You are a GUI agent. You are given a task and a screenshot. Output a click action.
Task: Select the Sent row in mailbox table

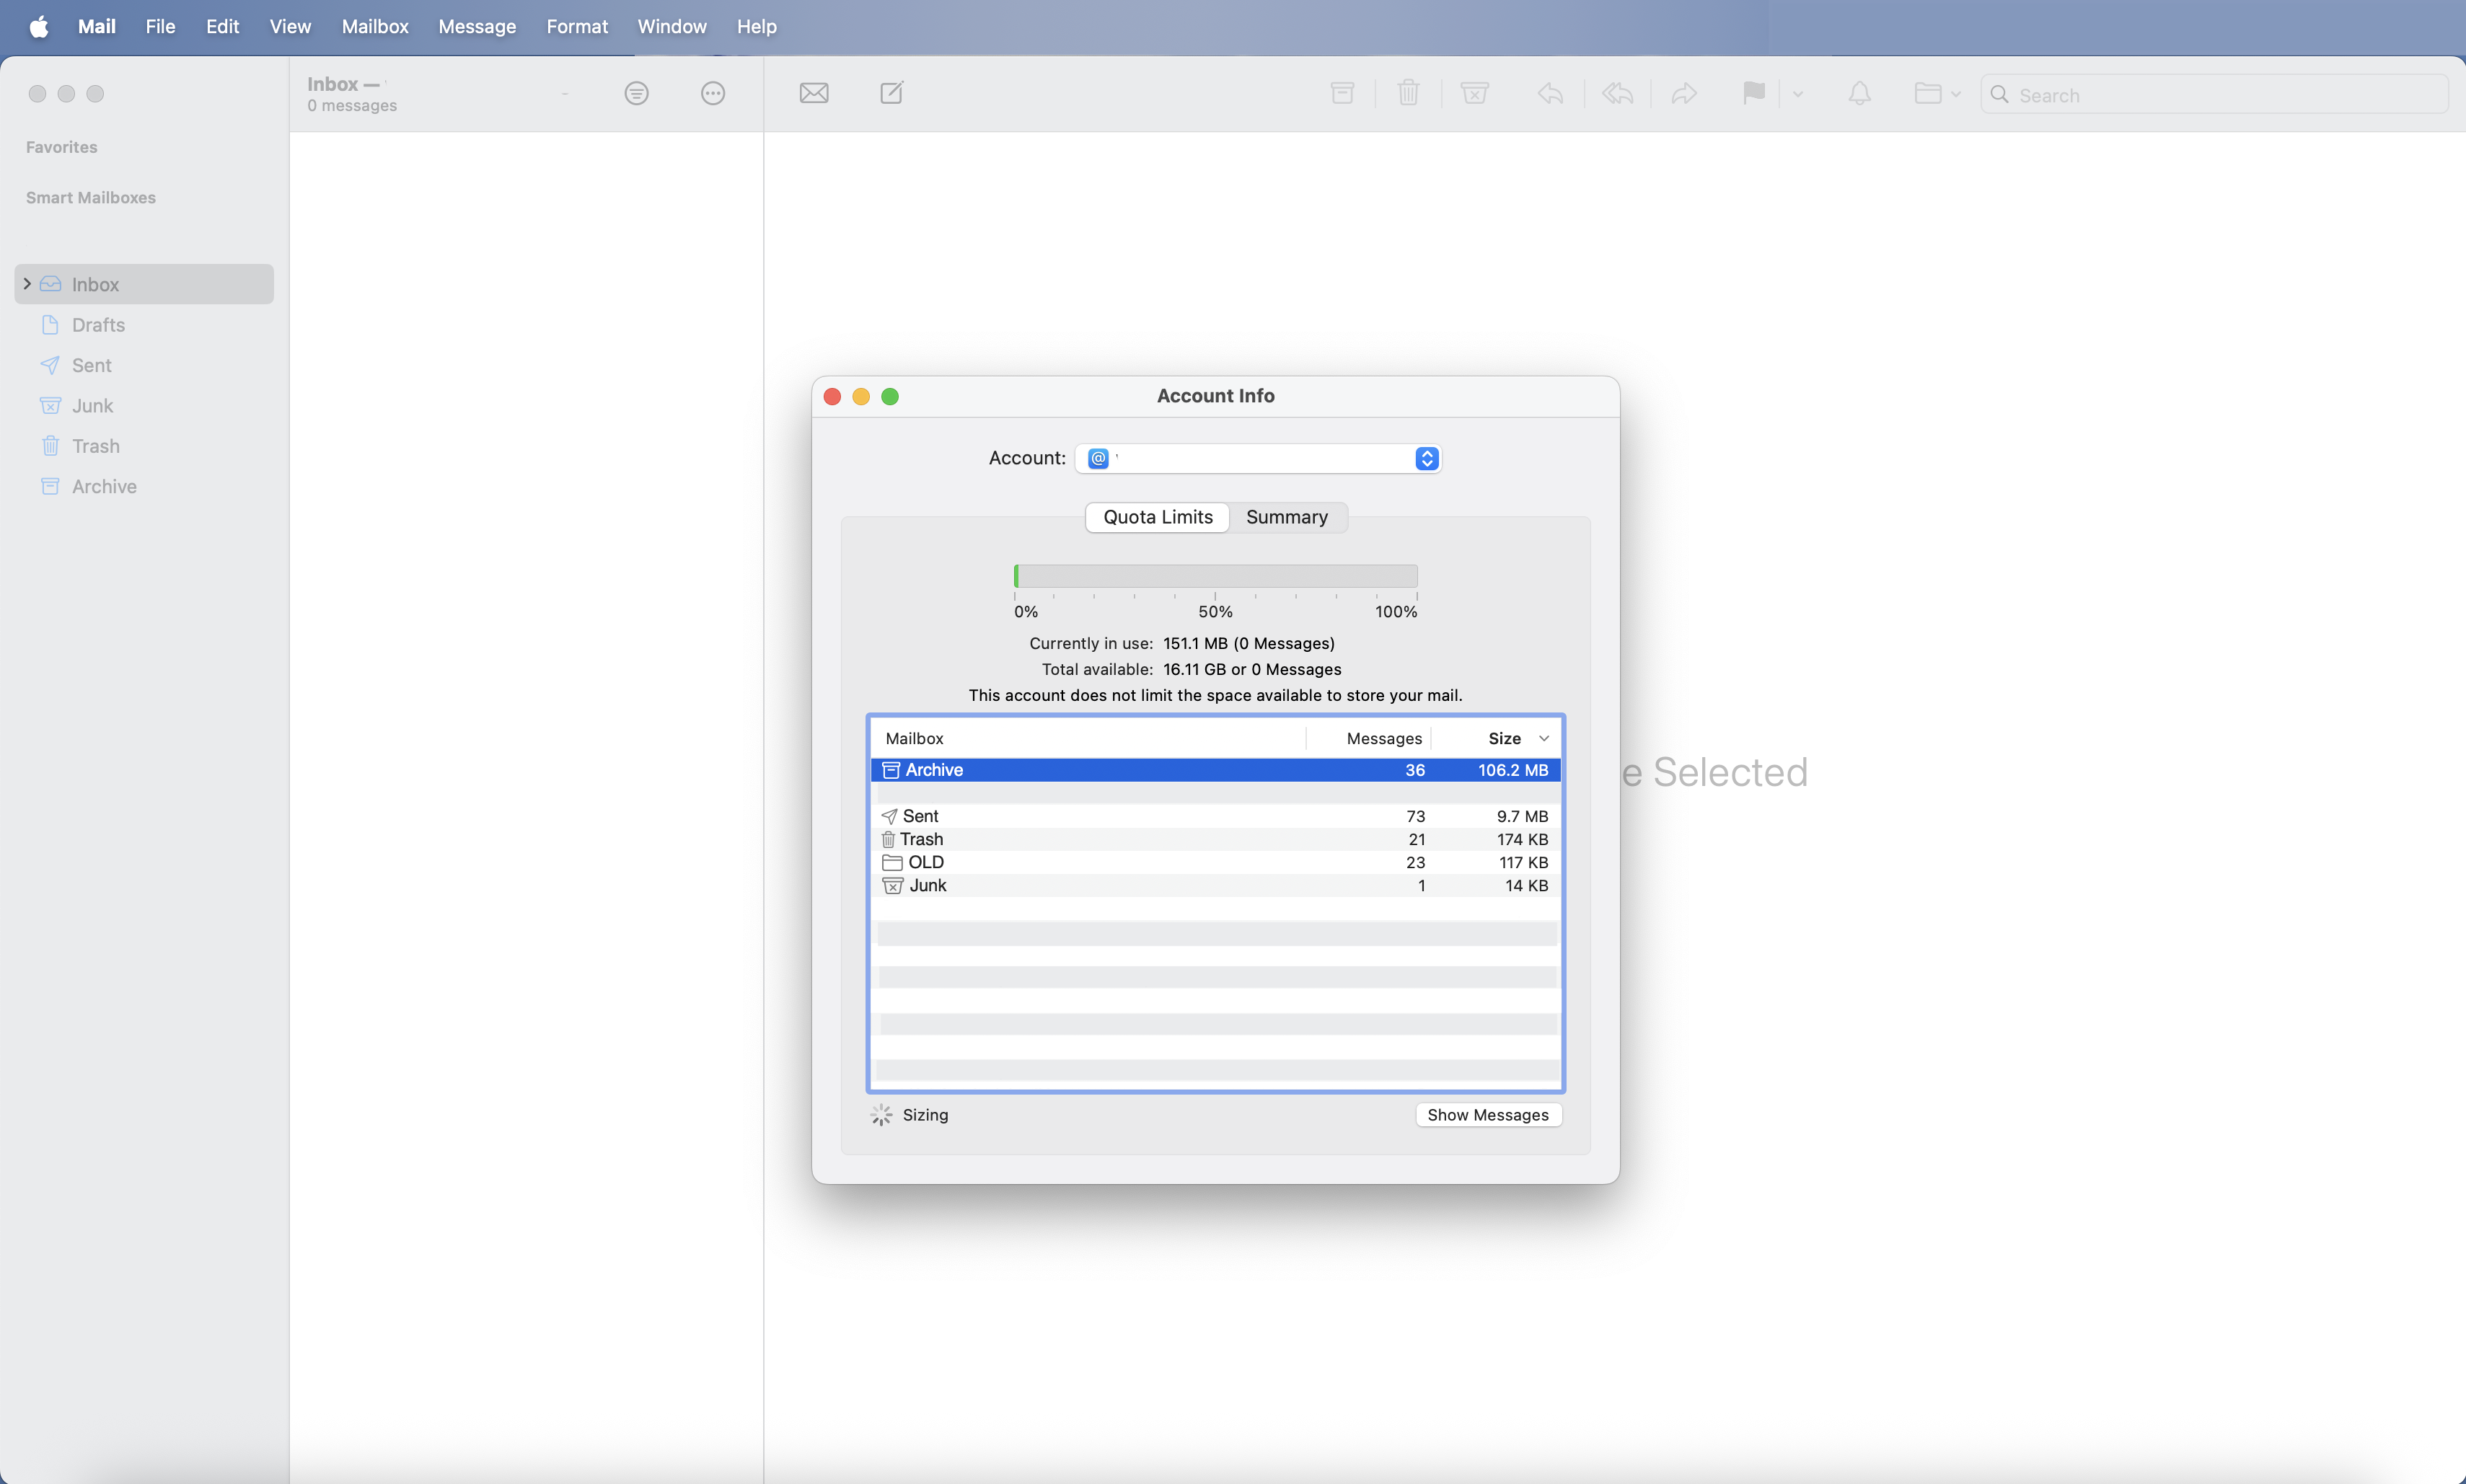point(1215,816)
